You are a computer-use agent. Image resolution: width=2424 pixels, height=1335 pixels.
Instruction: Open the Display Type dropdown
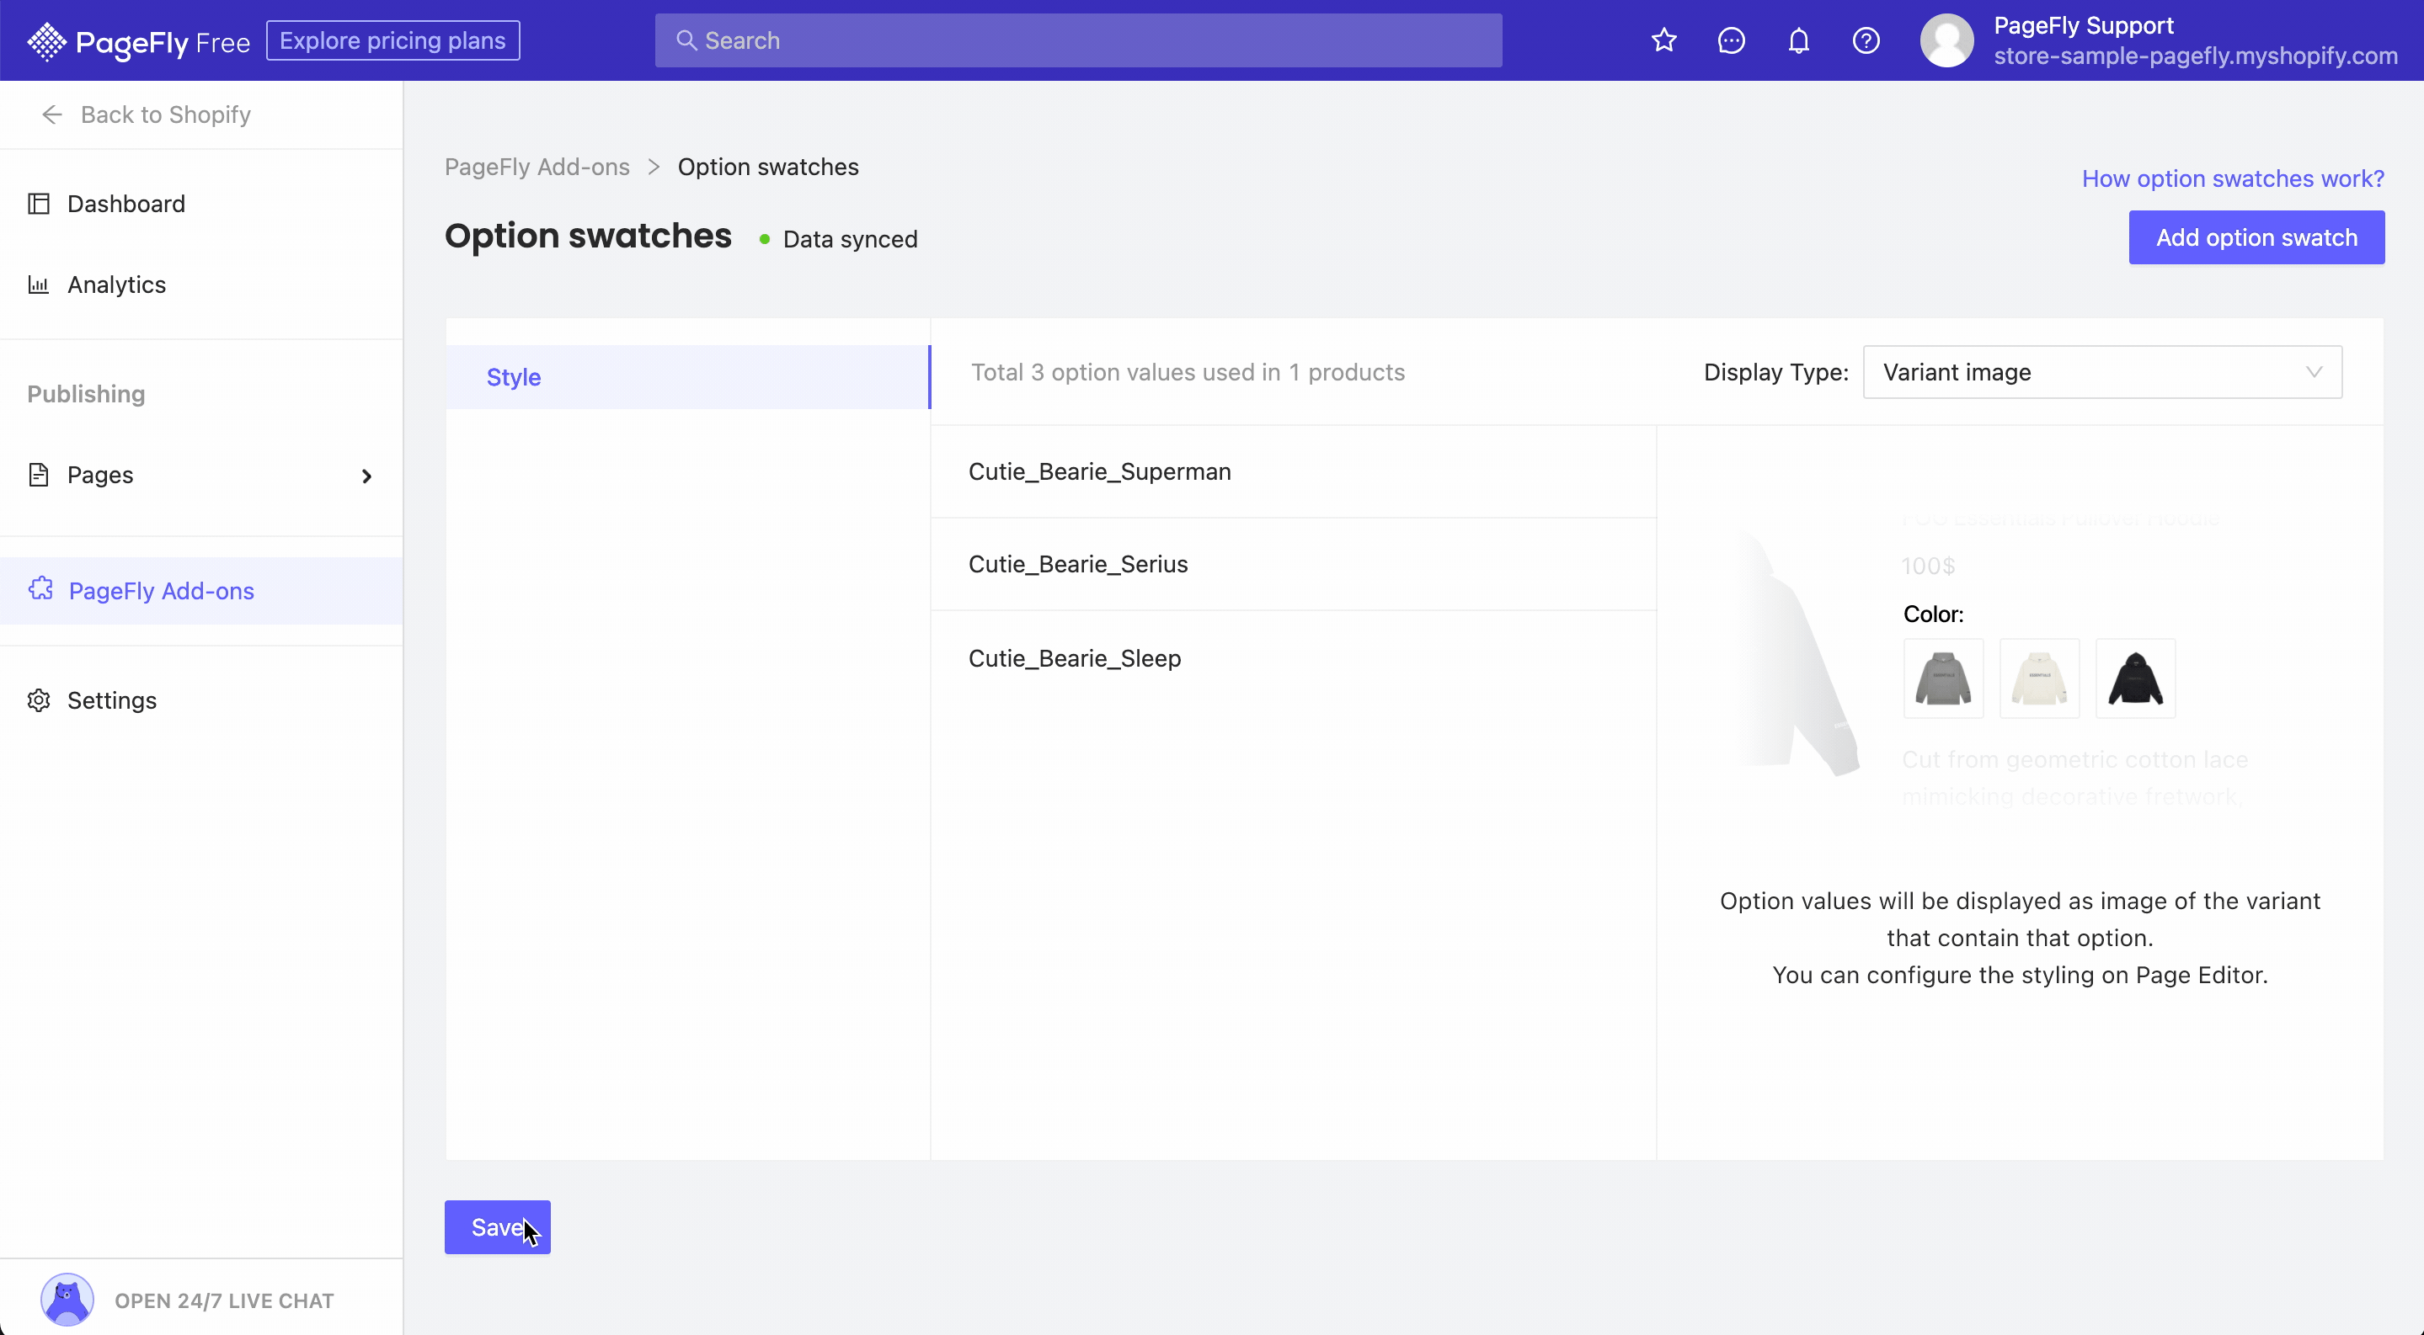(2102, 372)
